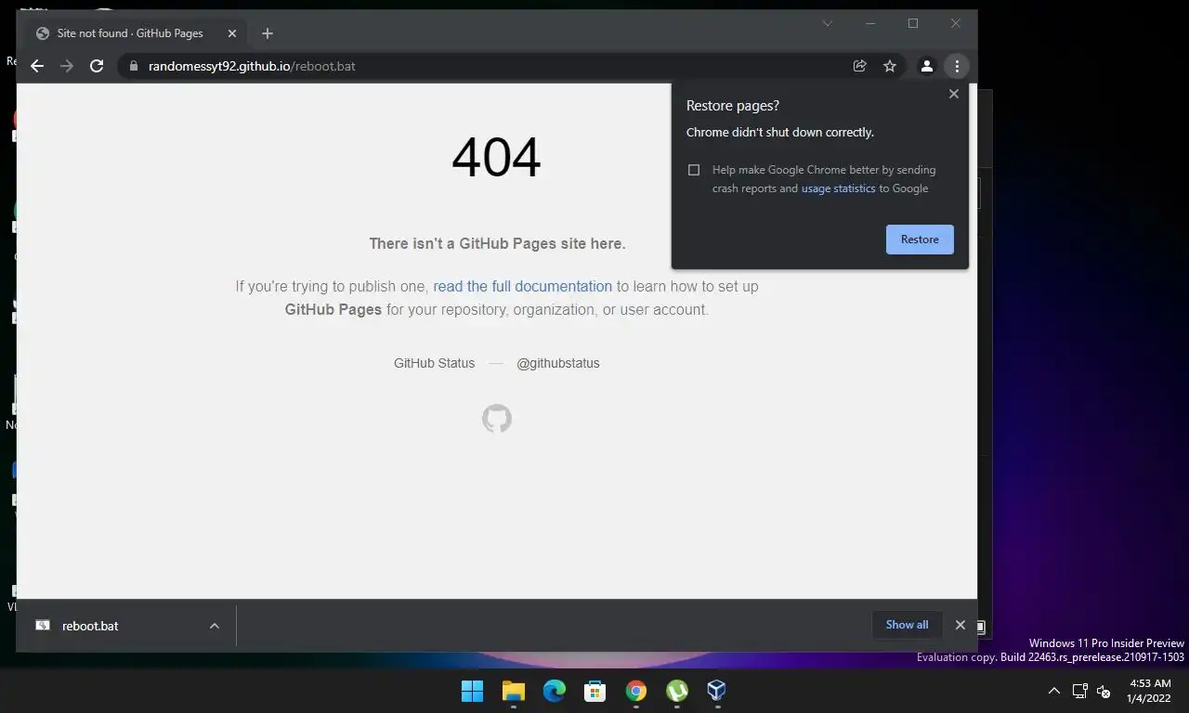
Task: Click 'There isn't a GitHub Pages site here.'
Action: pos(497,243)
